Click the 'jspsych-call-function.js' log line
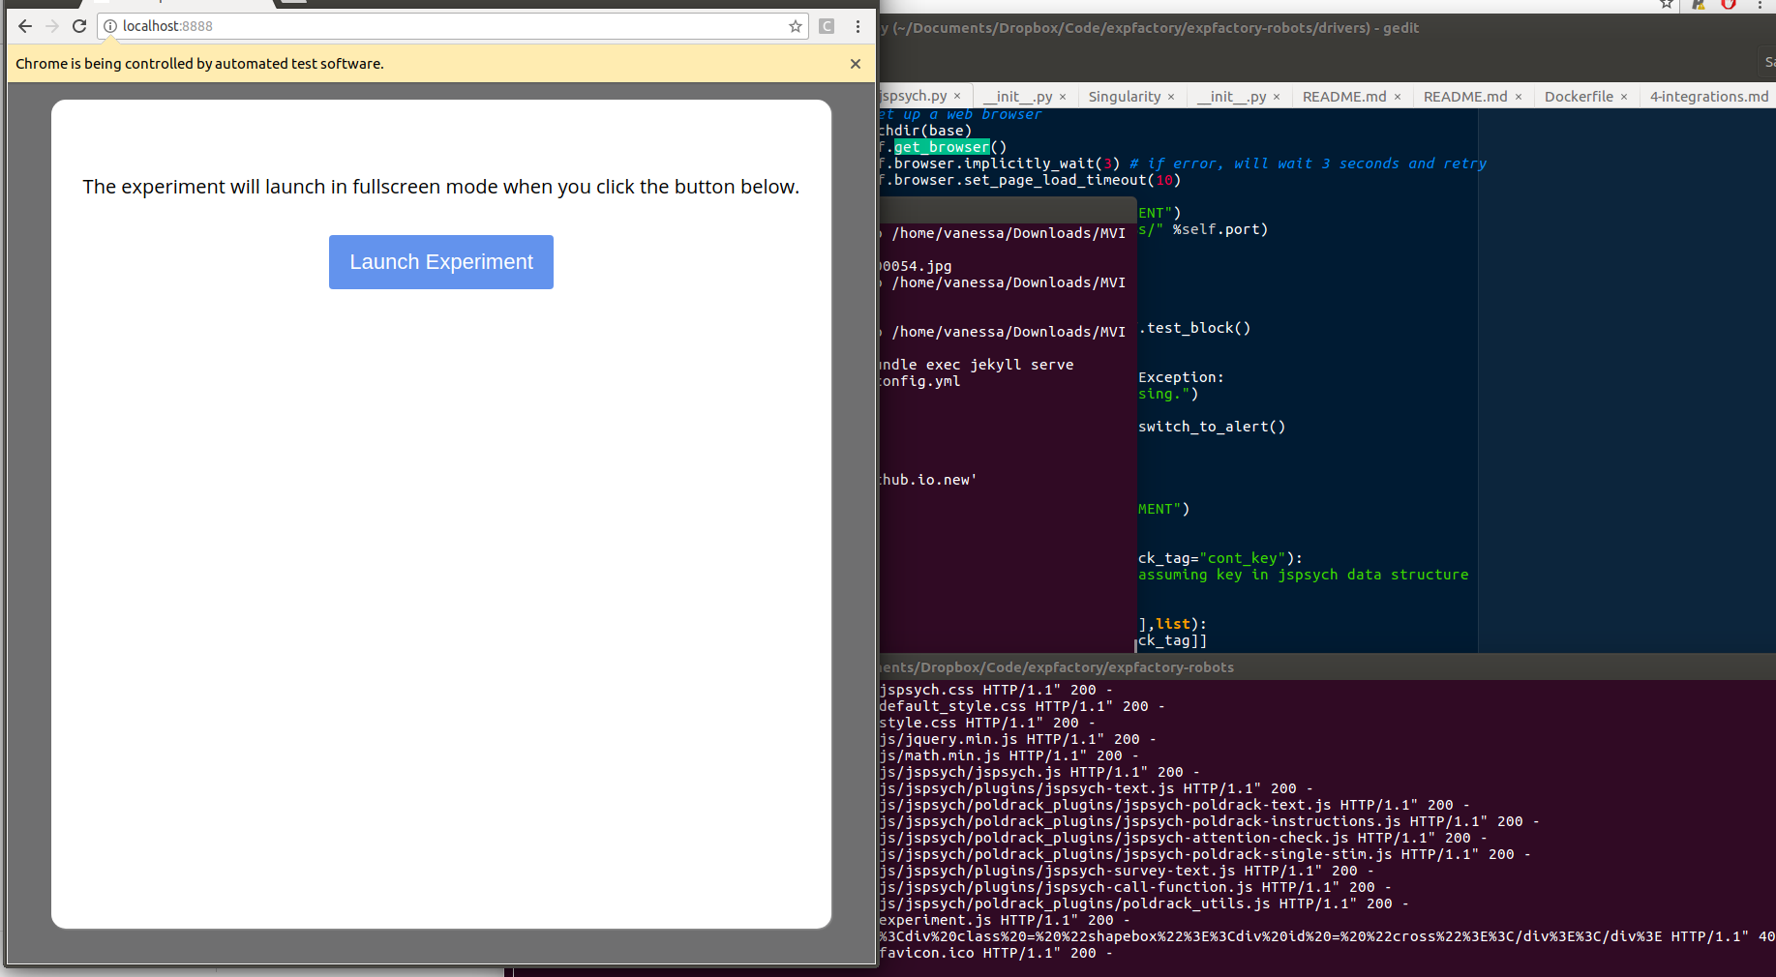 click(x=1136, y=887)
